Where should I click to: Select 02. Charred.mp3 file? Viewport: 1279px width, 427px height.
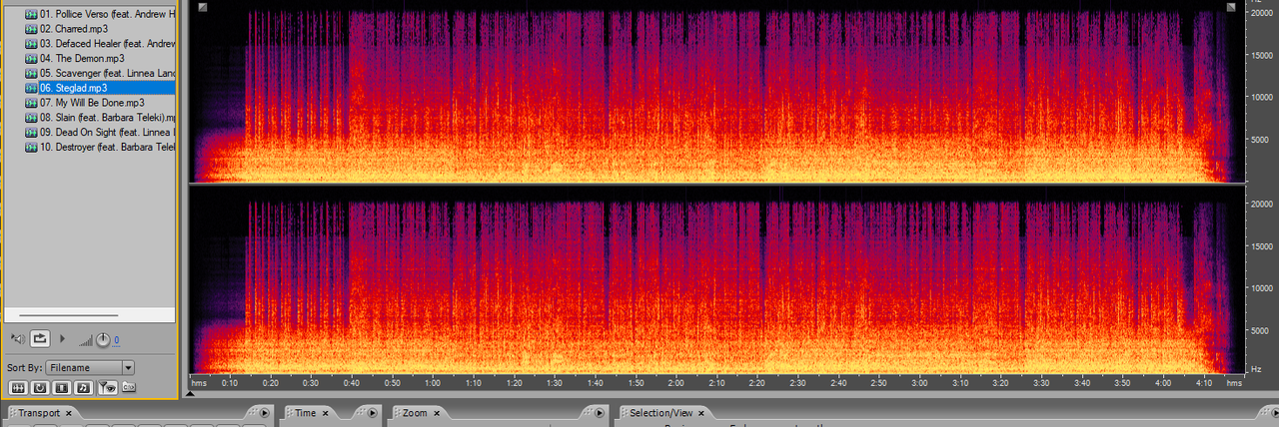pos(74,29)
